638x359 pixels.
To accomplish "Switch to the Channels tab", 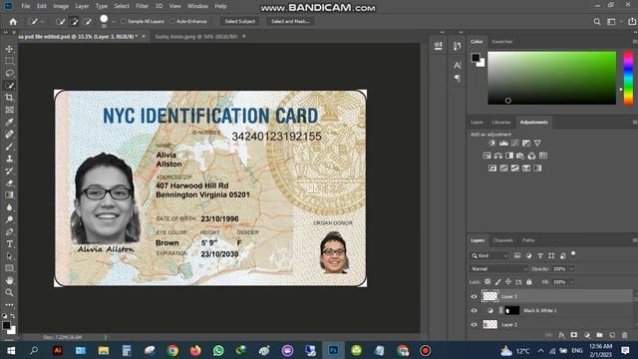I will point(502,240).
